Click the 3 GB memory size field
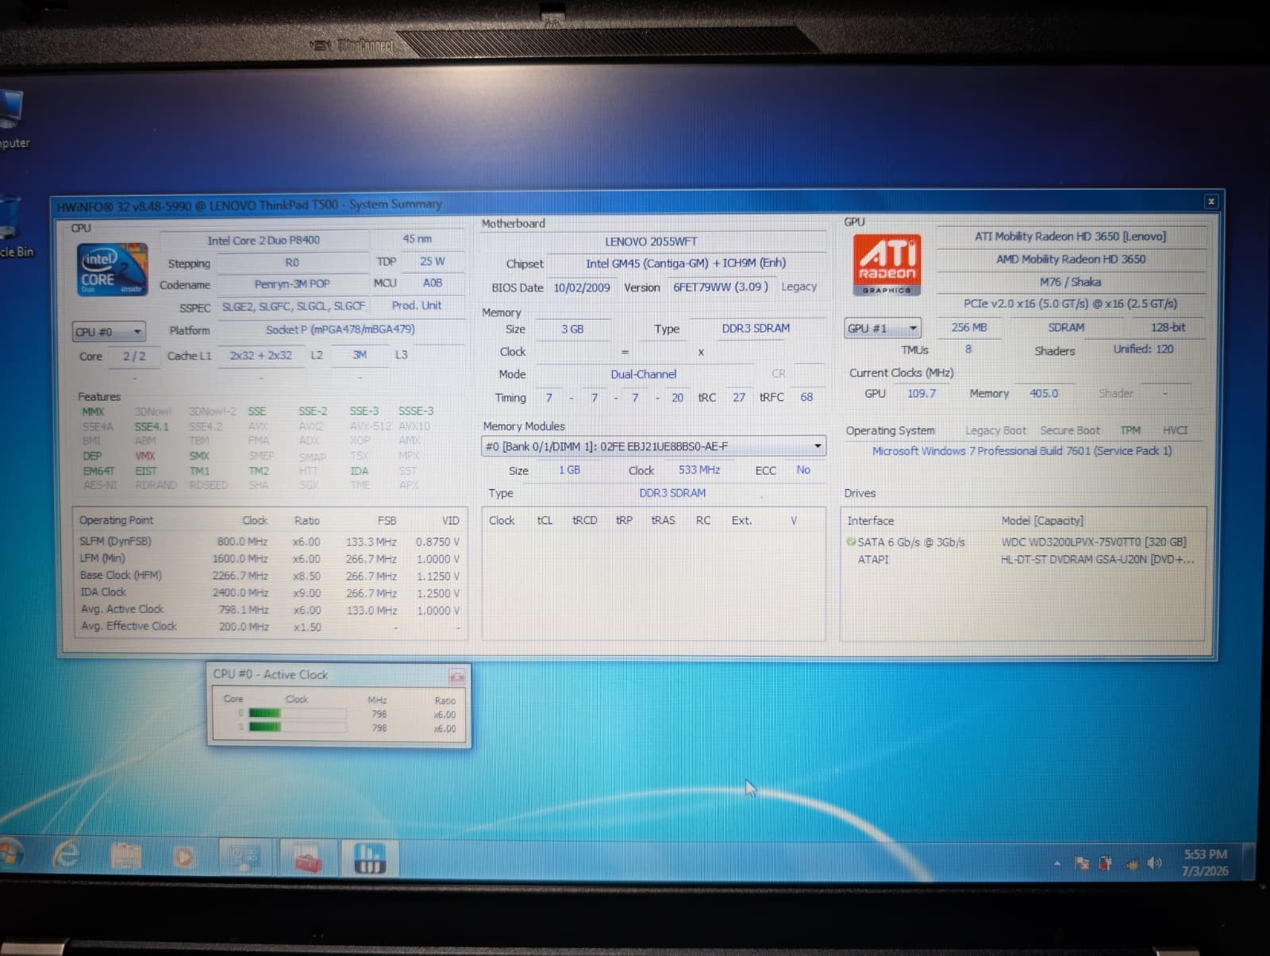 pyautogui.click(x=572, y=329)
